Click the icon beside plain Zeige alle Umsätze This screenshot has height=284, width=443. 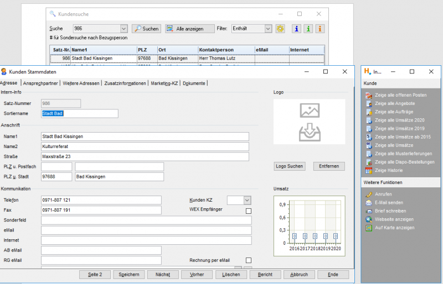(x=369, y=145)
